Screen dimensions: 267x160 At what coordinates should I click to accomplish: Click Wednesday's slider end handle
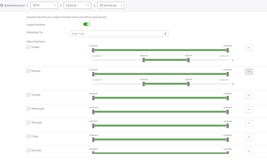coord(227,112)
